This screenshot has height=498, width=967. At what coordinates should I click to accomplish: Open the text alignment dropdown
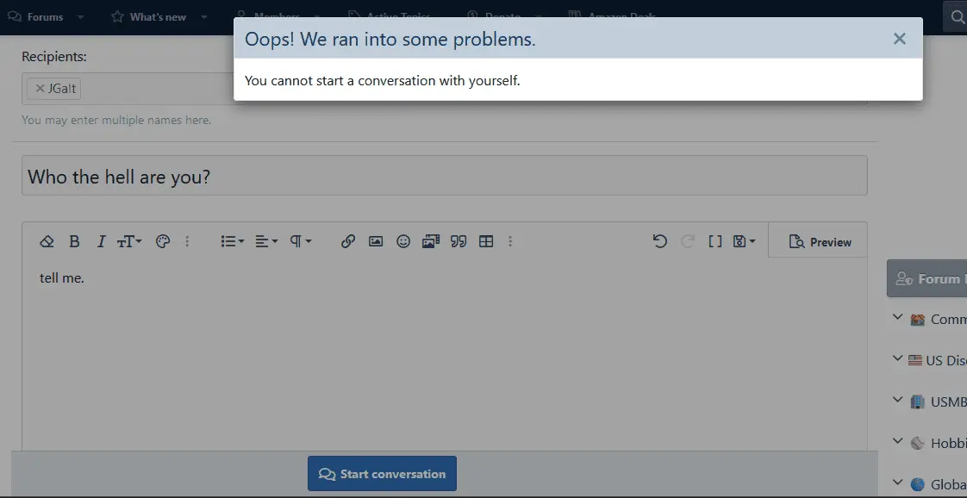point(266,242)
